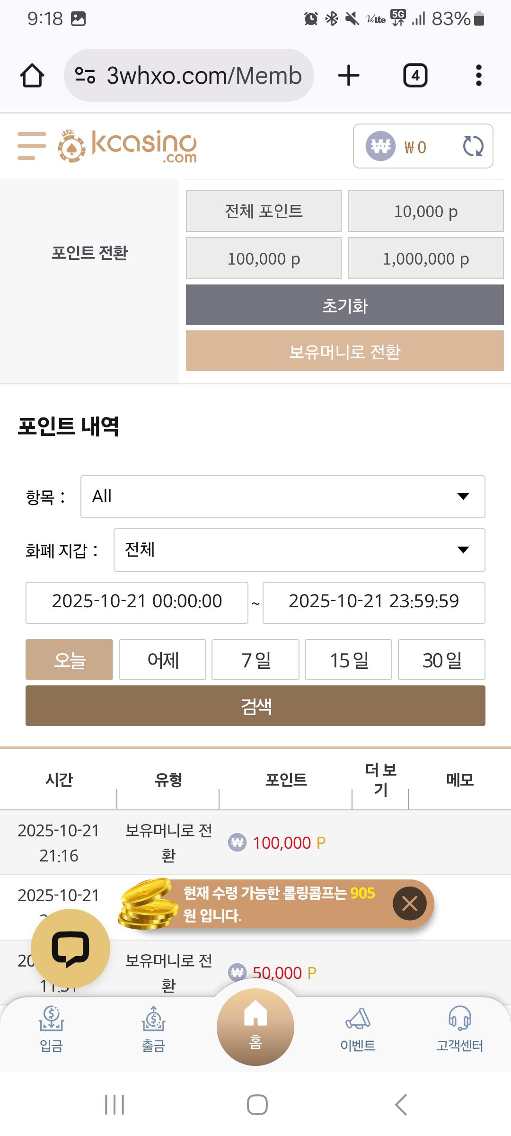Choose the 100,000 p amount button
This screenshot has width=511, height=1136.
[x=264, y=258]
